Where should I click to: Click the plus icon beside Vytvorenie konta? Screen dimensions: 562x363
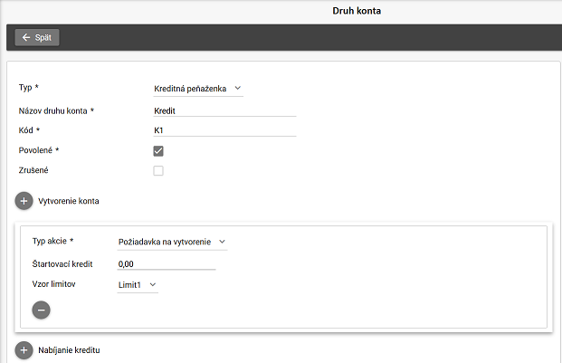tap(24, 201)
